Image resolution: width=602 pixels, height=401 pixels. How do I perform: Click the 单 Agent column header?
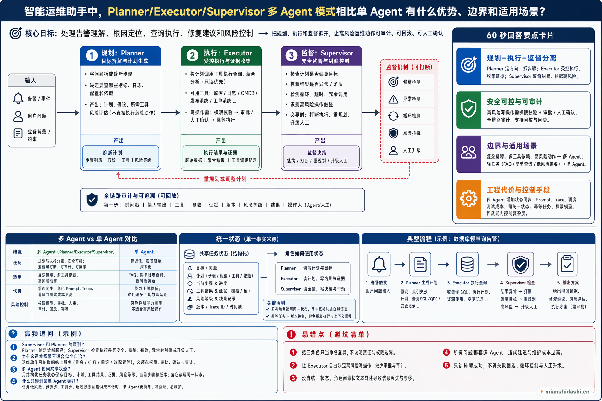[144, 252]
